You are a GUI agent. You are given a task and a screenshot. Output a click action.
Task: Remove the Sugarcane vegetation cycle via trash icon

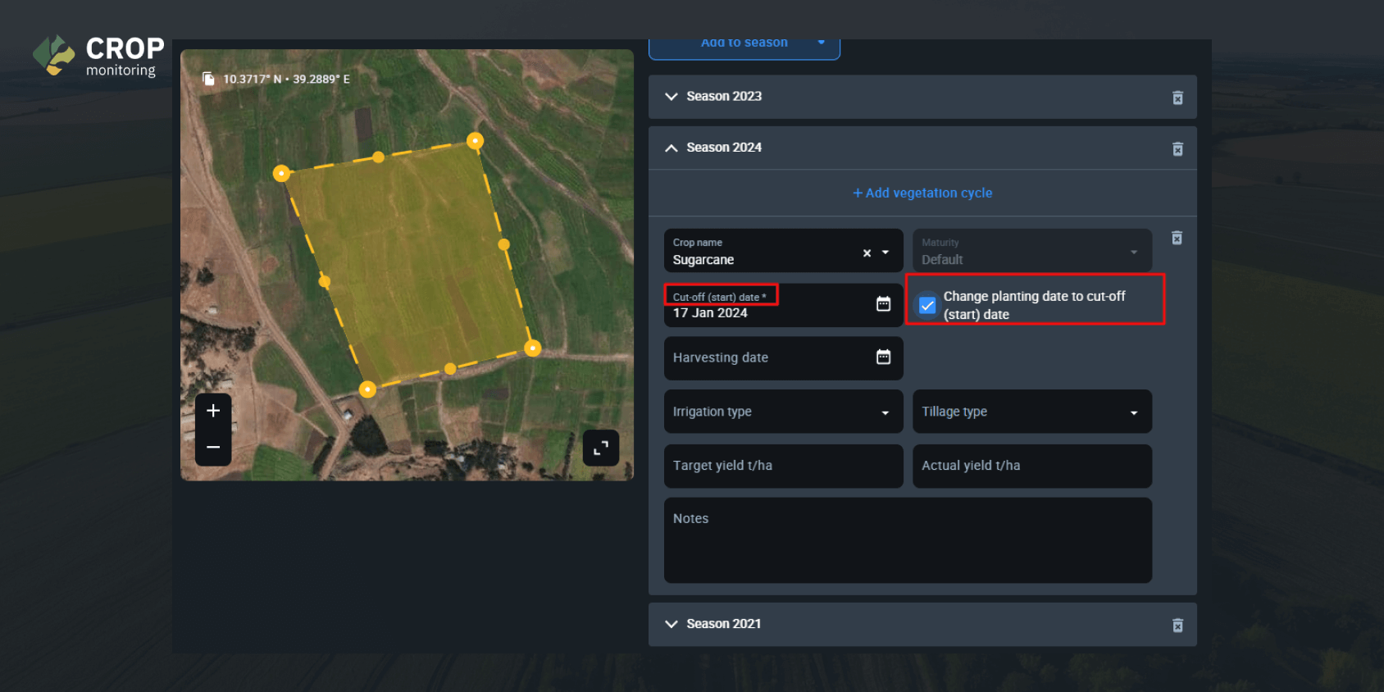pyautogui.click(x=1177, y=238)
